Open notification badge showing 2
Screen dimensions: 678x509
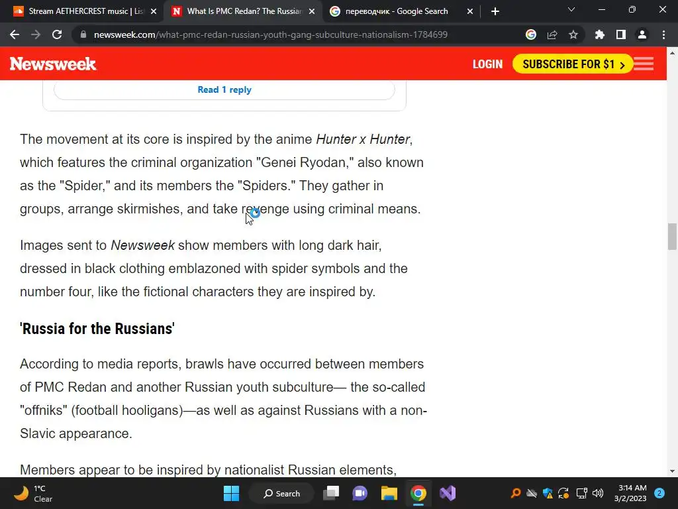tap(659, 493)
